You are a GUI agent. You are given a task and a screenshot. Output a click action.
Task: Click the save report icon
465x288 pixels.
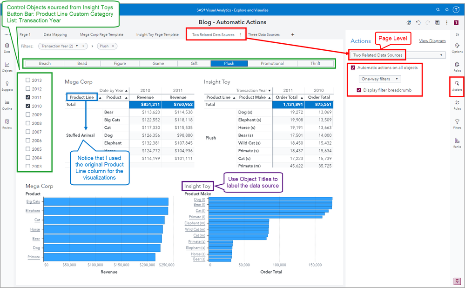point(437,22)
